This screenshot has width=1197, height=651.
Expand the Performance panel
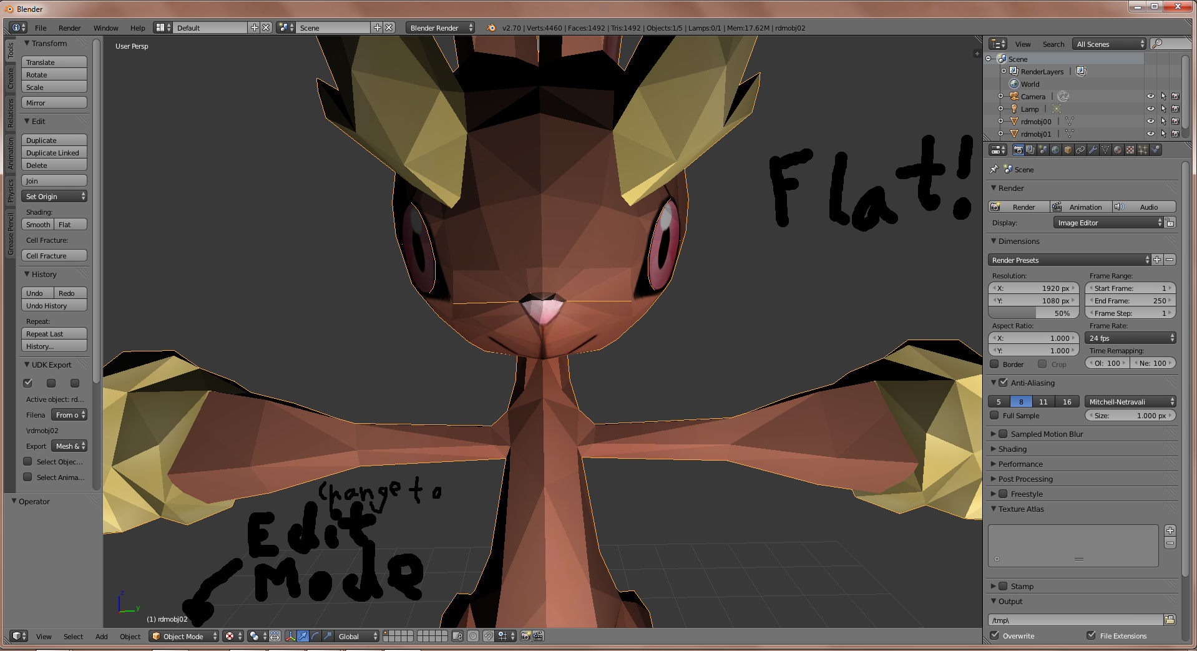(994, 464)
